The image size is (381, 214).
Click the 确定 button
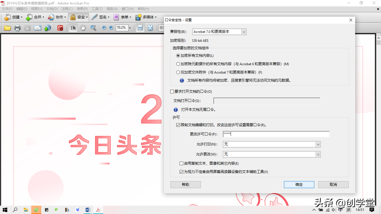[299, 184]
